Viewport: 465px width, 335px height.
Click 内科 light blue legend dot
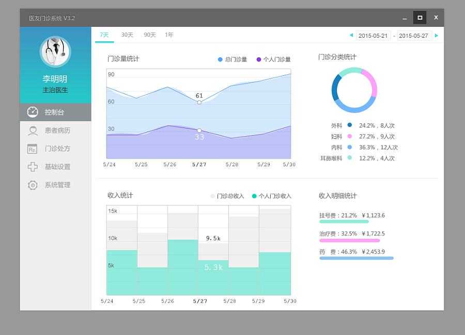click(x=350, y=147)
